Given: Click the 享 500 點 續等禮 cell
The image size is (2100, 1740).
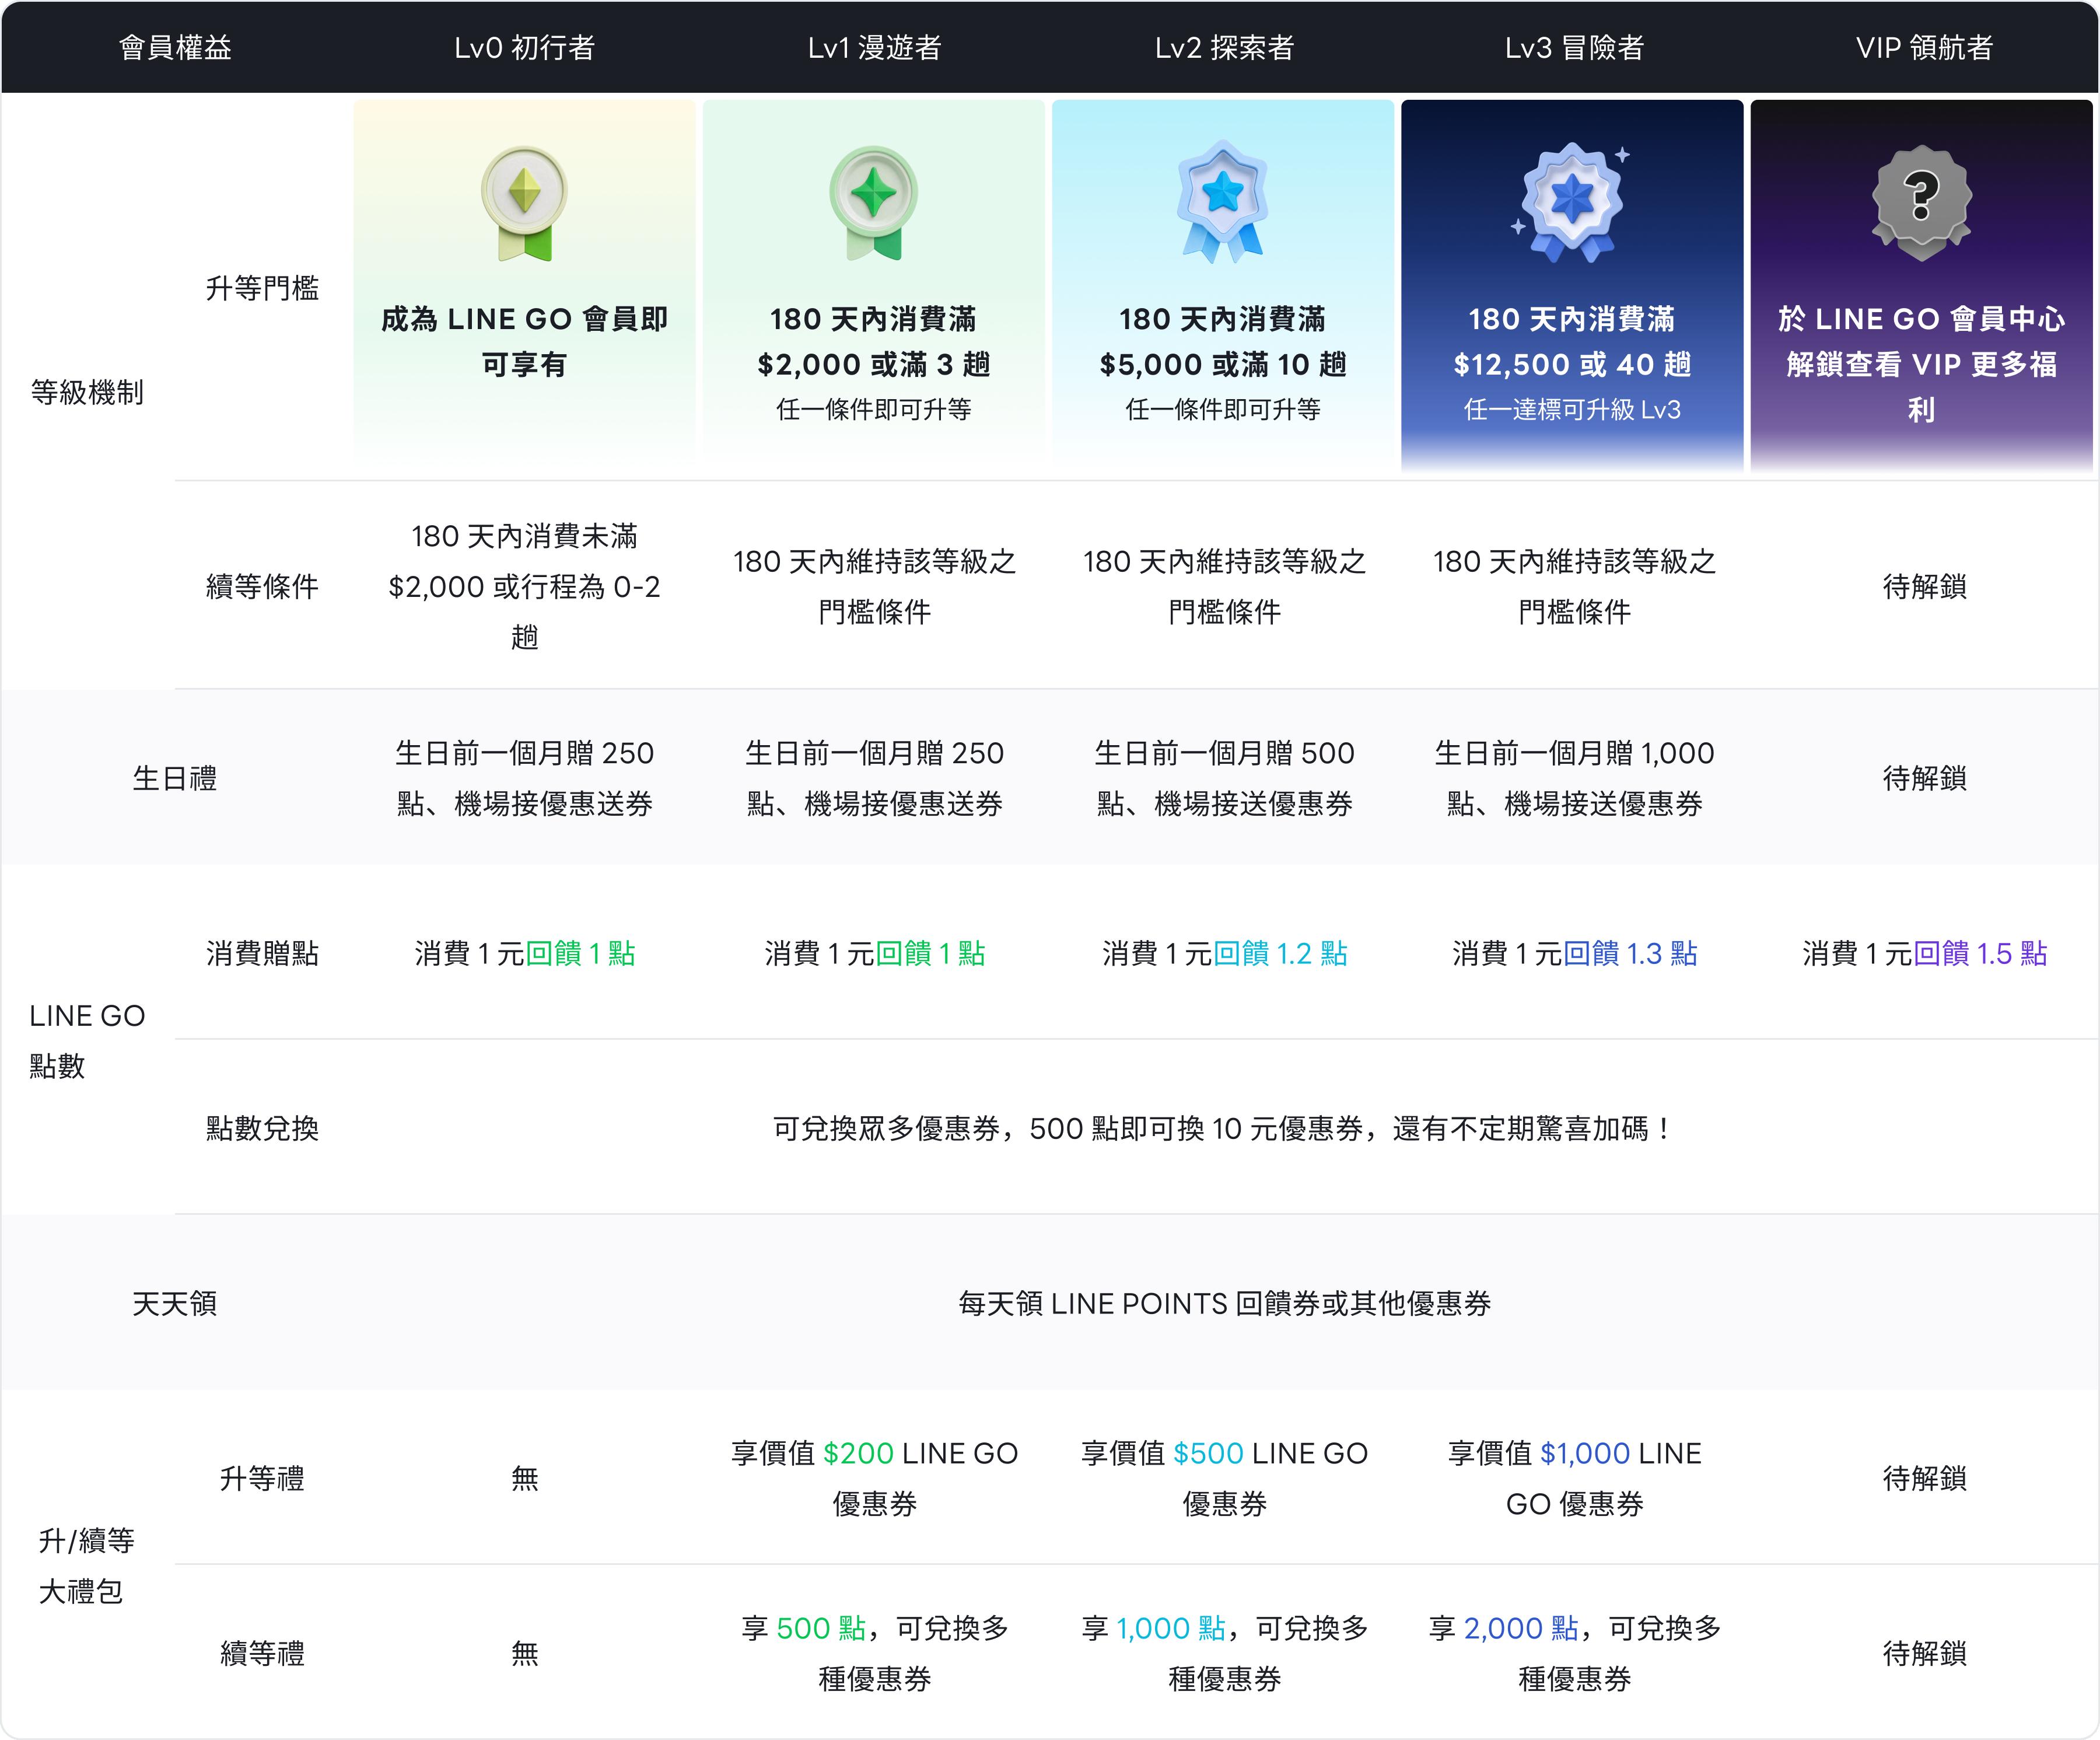Looking at the screenshot, I should pyautogui.click(x=874, y=1653).
